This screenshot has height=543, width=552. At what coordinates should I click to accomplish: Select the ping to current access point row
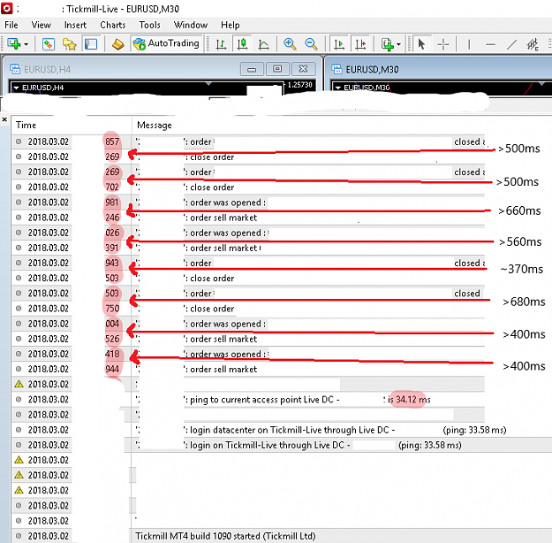click(x=248, y=400)
